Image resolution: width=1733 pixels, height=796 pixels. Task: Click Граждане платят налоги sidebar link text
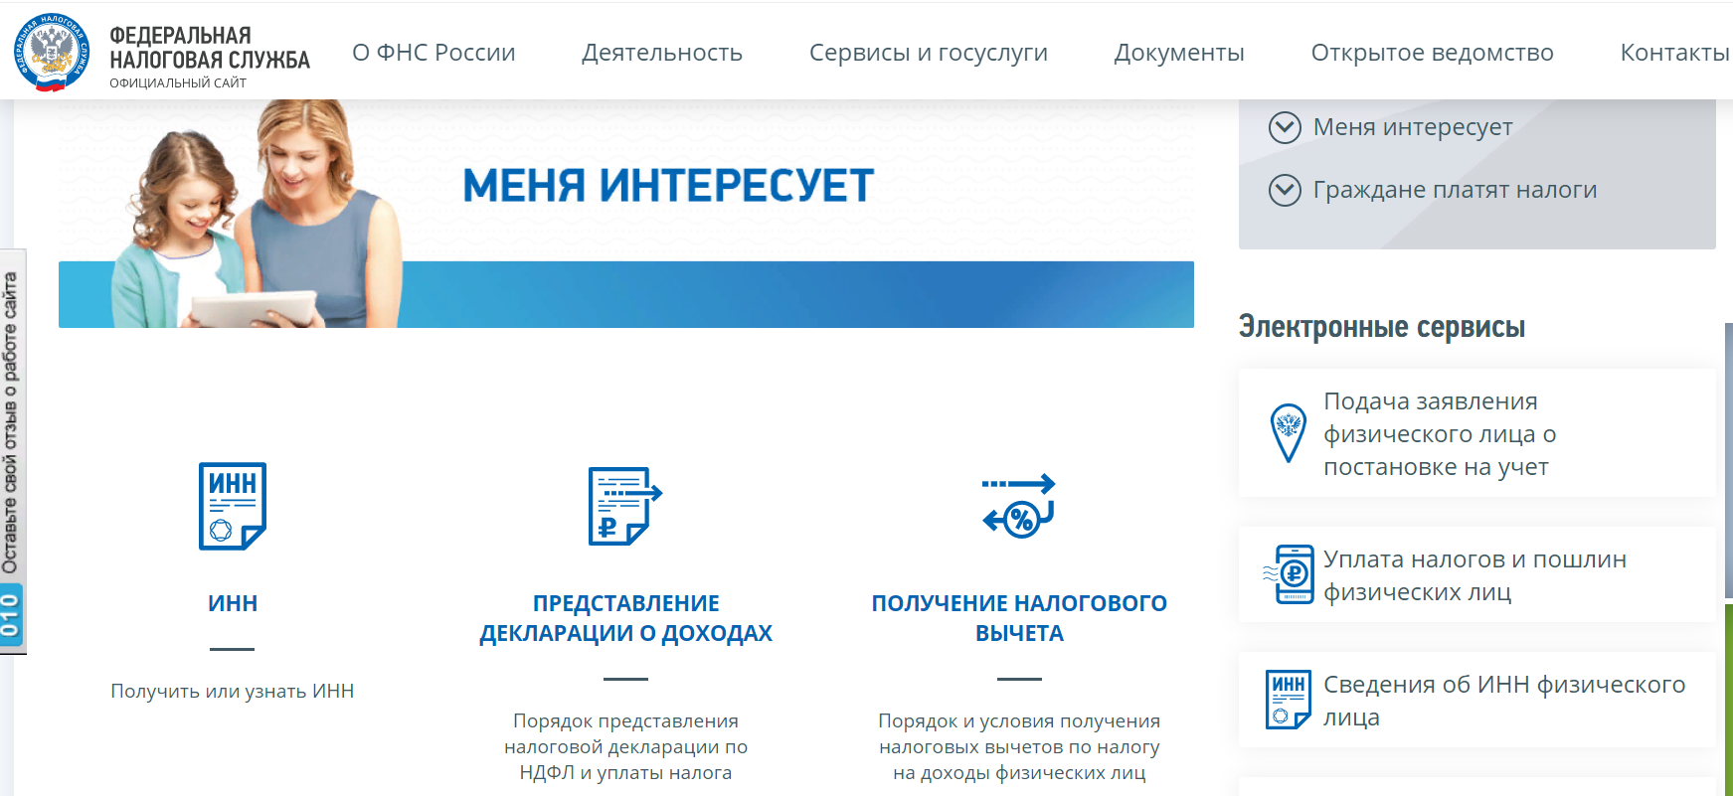coord(1455,190)
